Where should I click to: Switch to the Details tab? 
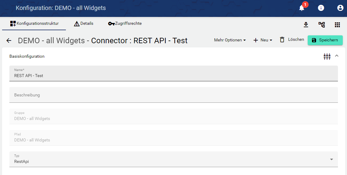point(84,24)
